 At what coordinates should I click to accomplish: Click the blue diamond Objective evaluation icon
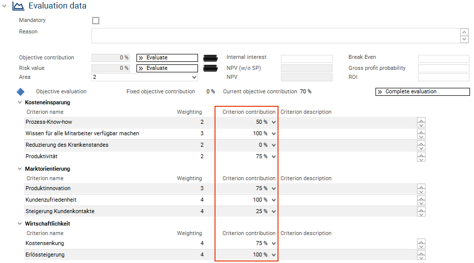(20, 92)
